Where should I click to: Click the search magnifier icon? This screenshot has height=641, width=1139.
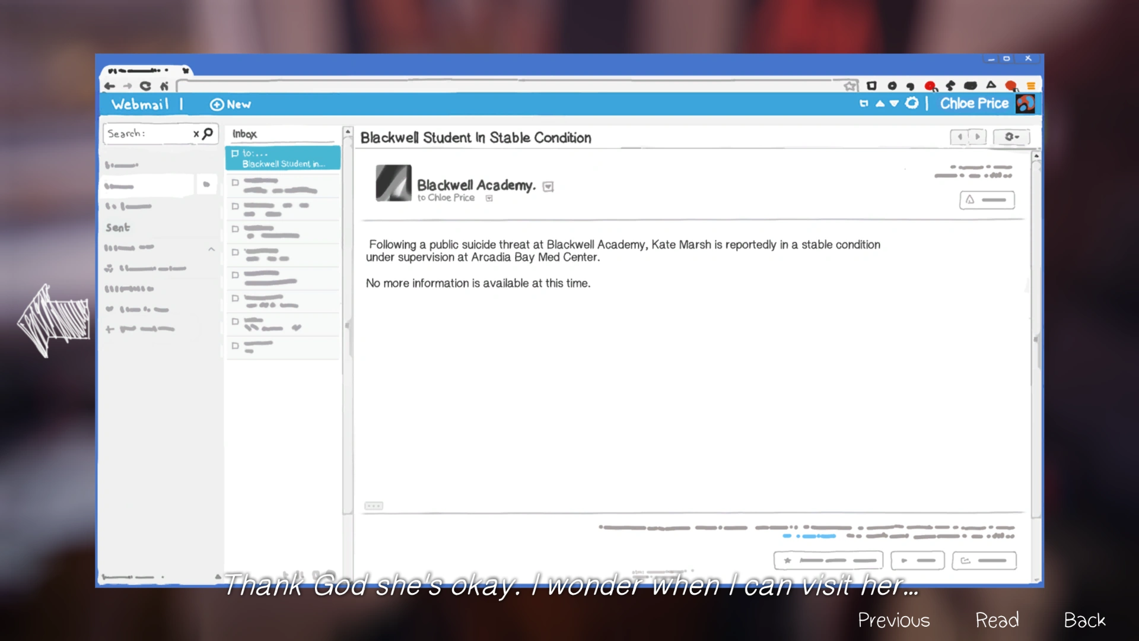[208, 134]
